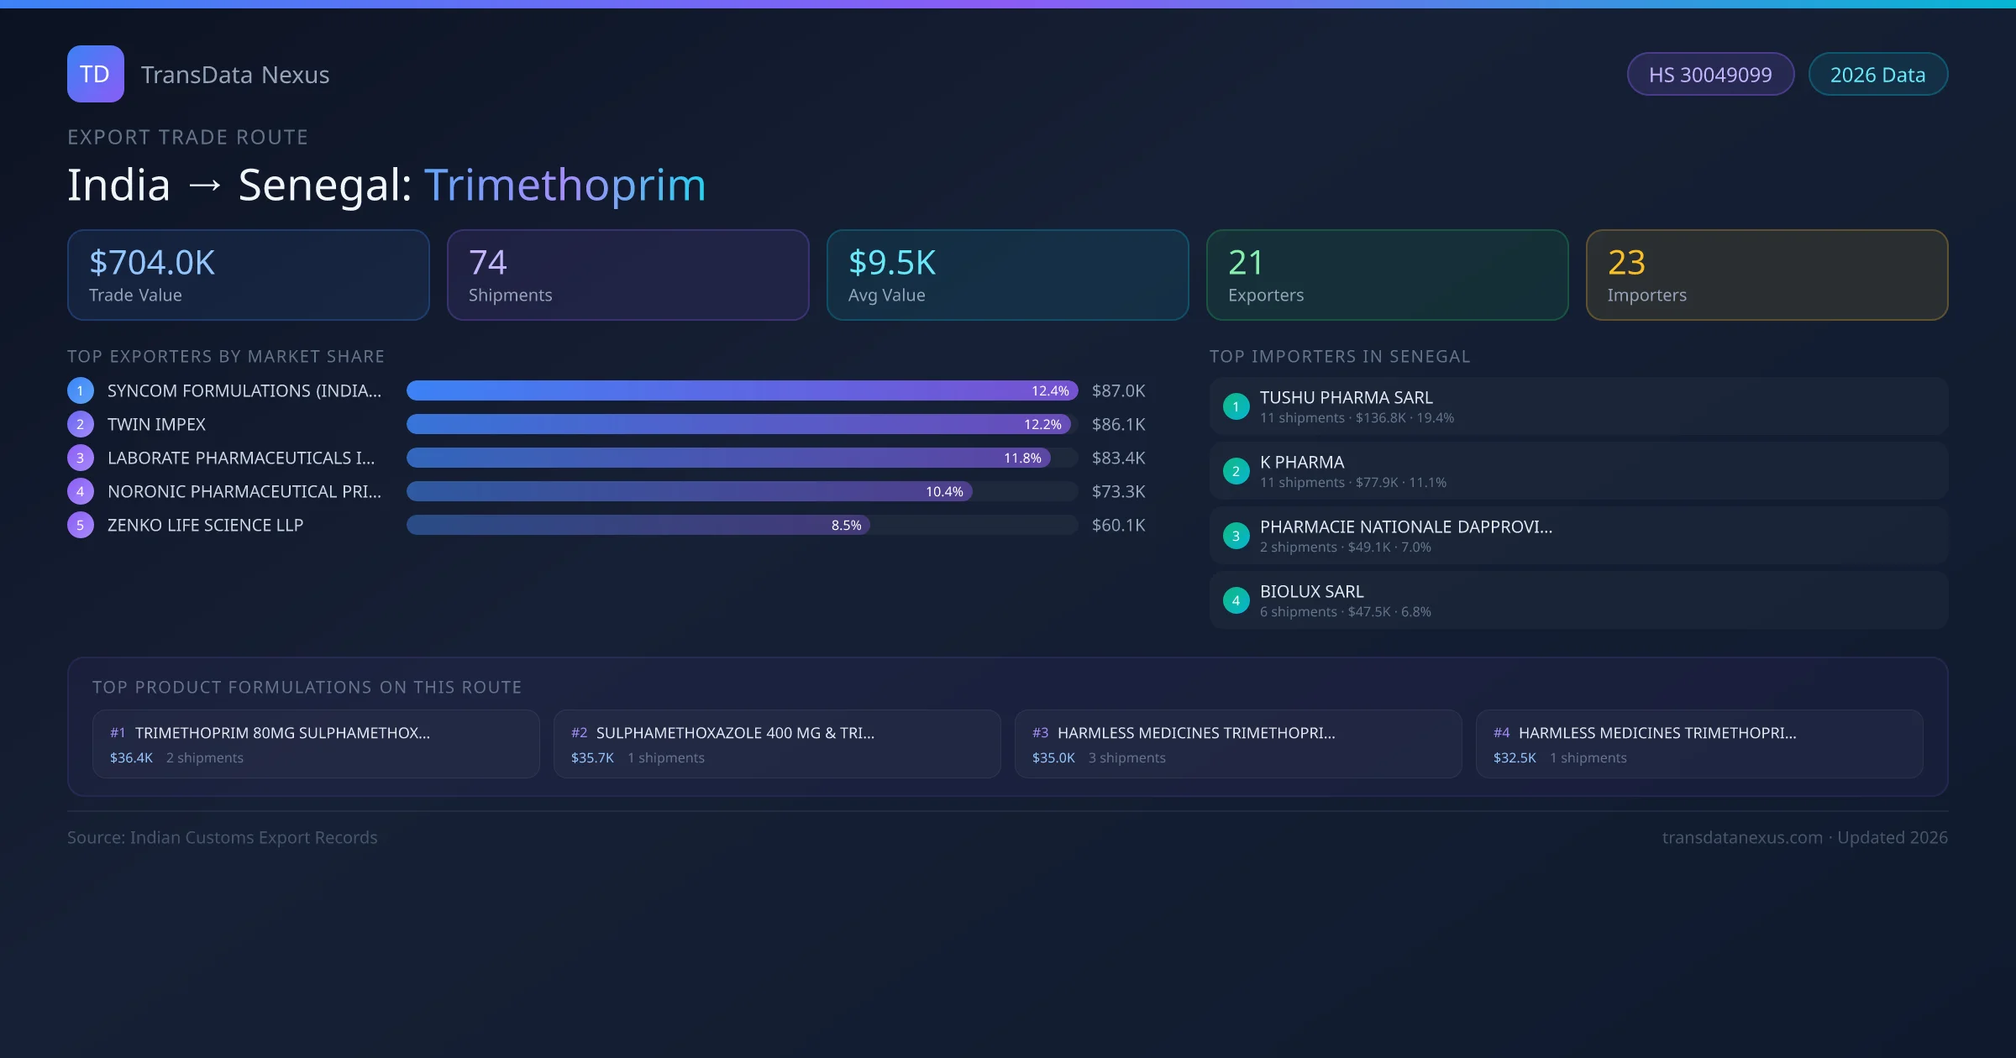Select the 74 Shipments stat card
Screen dimensions: 2016x1058
[627, 275]
